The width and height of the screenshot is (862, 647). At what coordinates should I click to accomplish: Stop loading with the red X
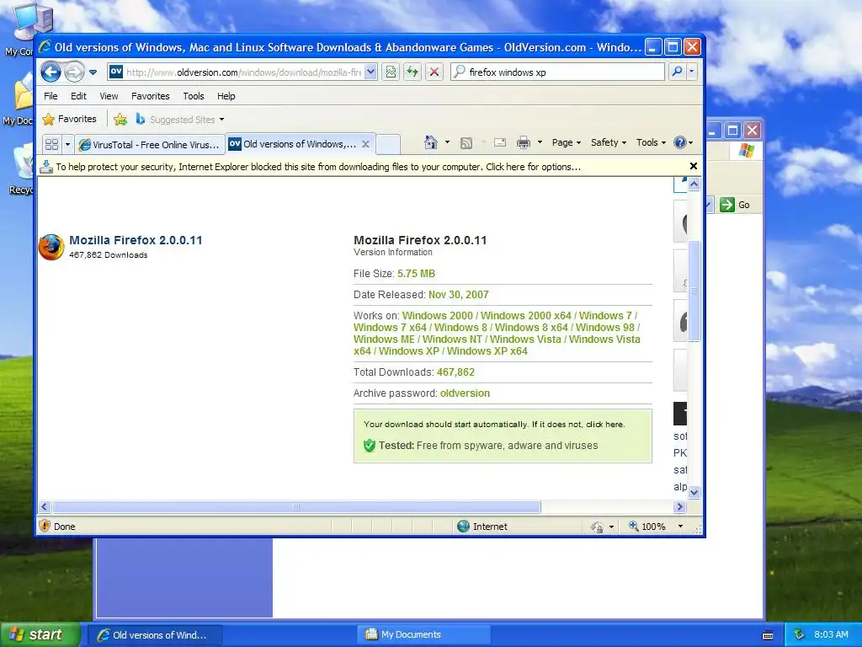[x=434, y=72]
